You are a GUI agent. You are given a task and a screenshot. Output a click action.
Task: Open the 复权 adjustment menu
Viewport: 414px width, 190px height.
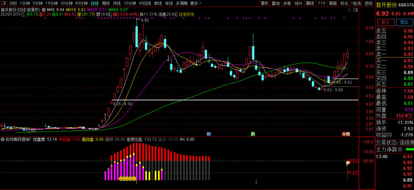(x=264, y=3)
